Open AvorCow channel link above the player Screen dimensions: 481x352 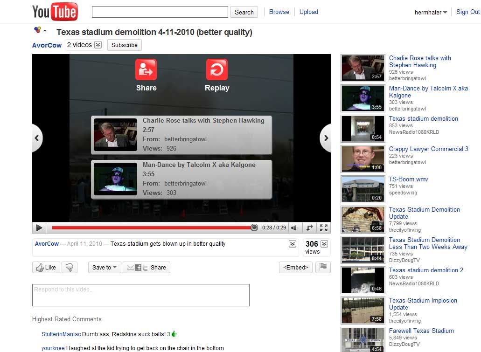(47, 45)
